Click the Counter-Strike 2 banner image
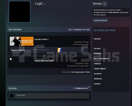 coord(22,41)
